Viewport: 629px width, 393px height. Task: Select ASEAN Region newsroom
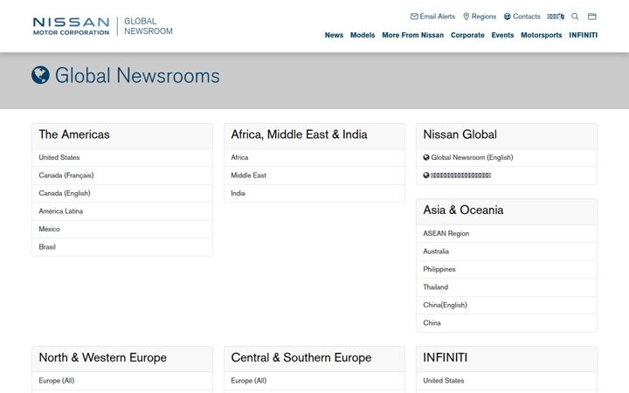(x=507, y=233)
